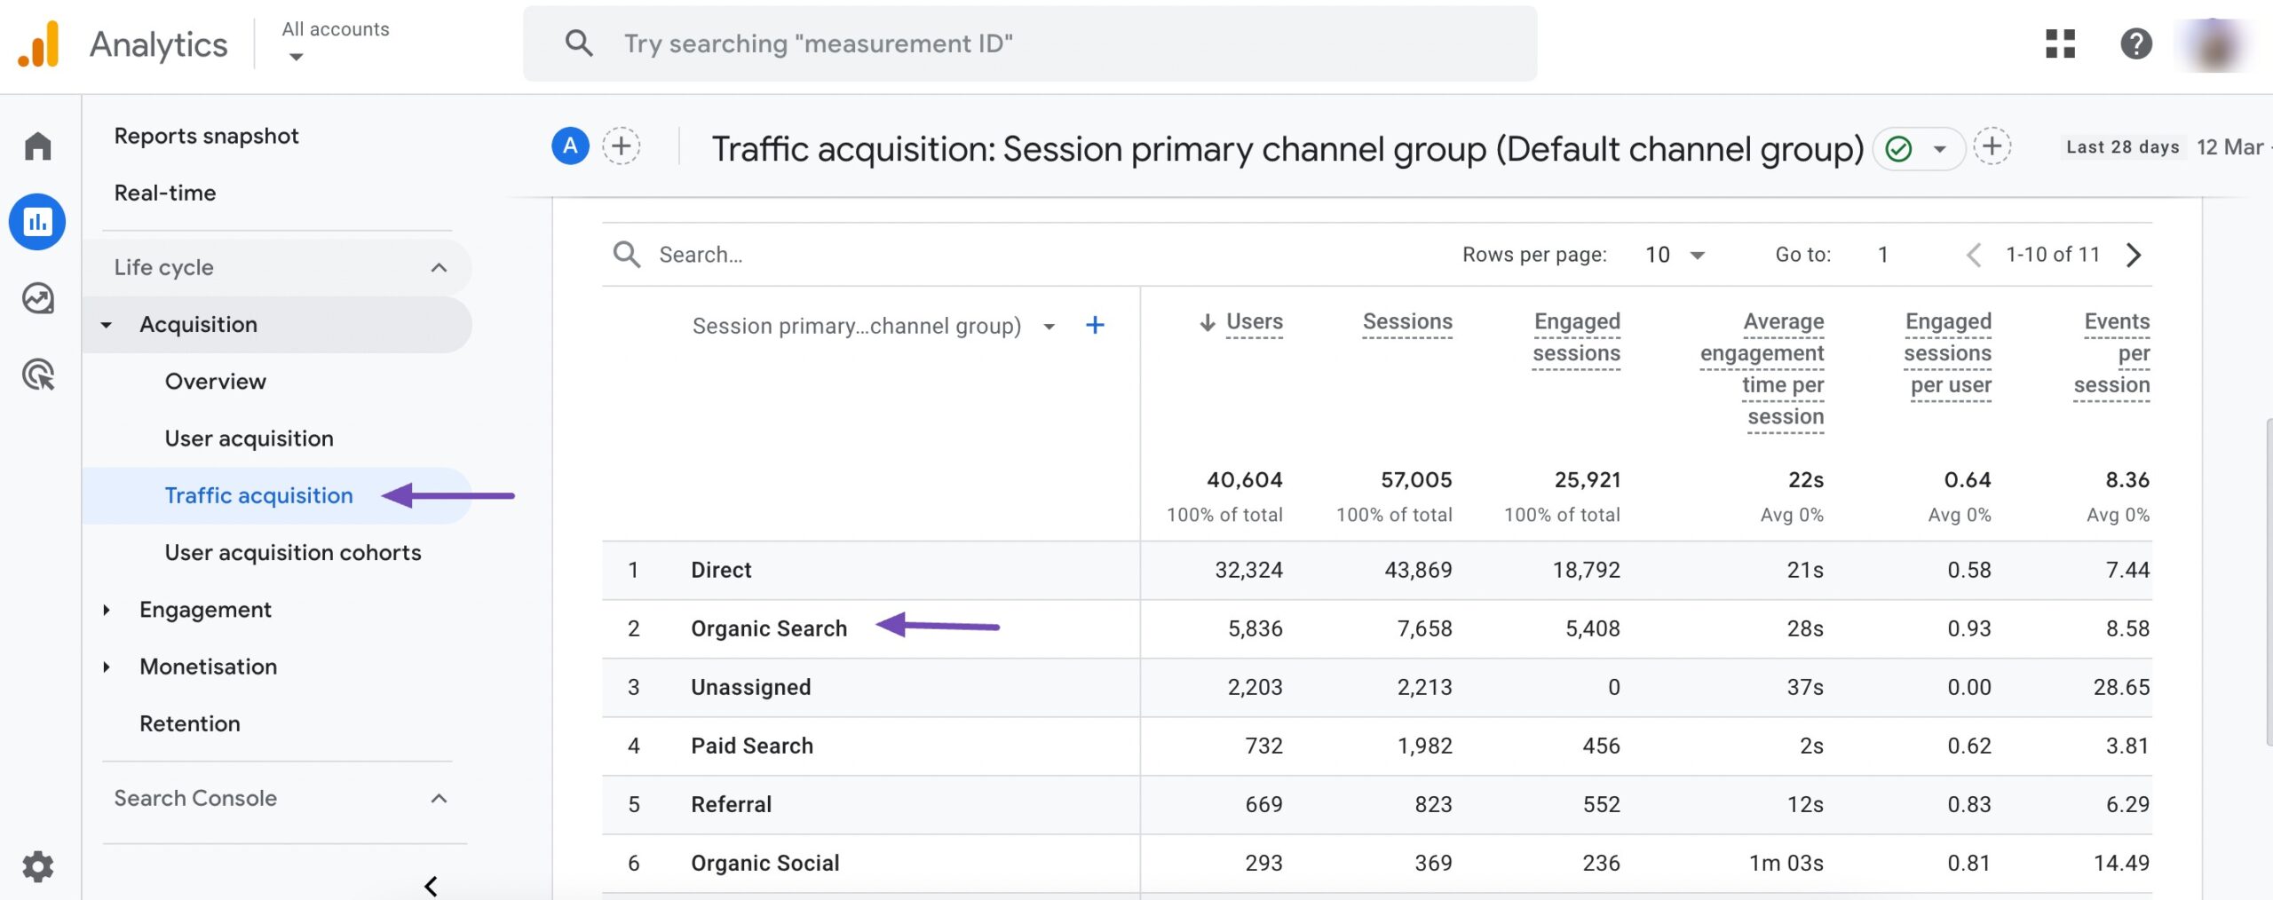
Task: Open the Advertising icon in the sidebar
Action: 37,375
